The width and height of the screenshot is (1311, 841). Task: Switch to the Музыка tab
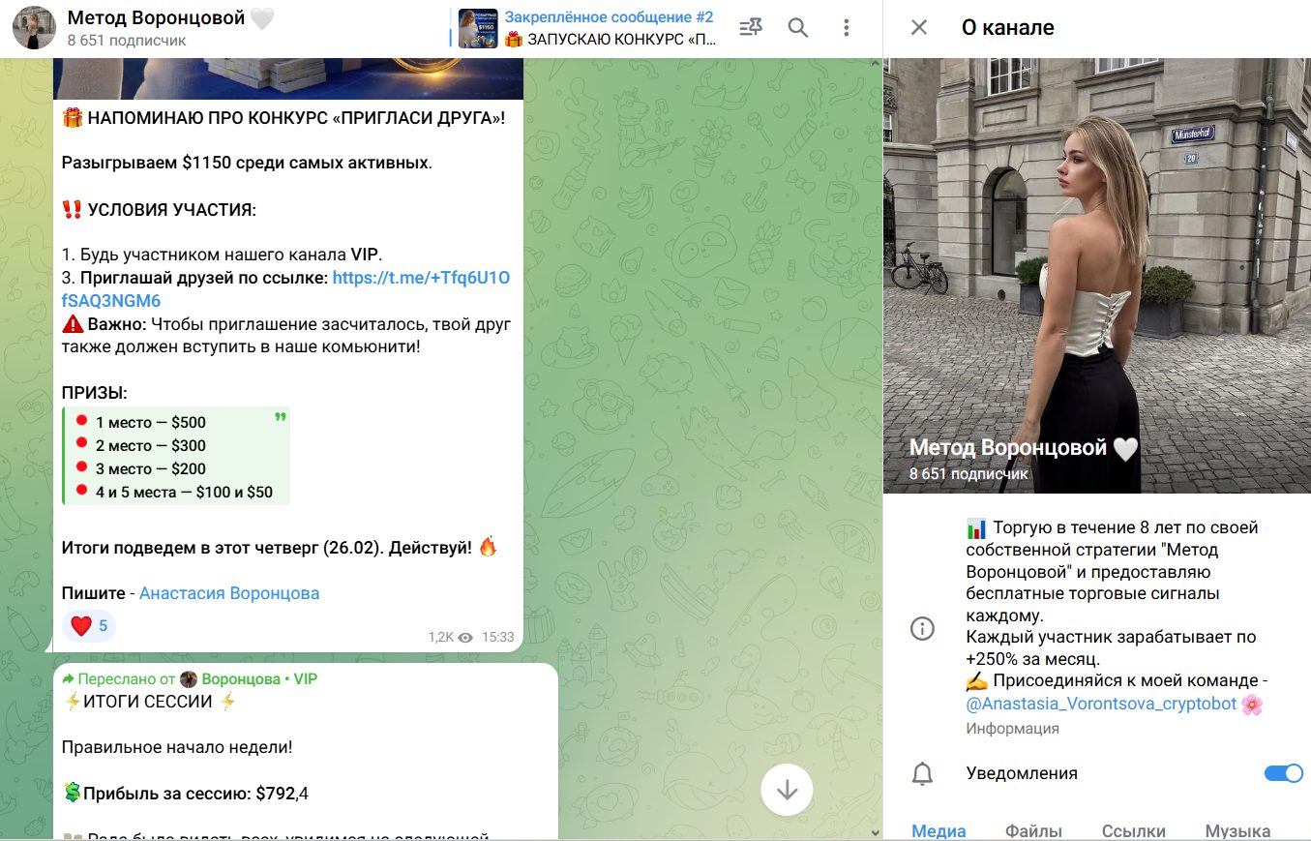pyautogui.click(x=1237, y=830)
